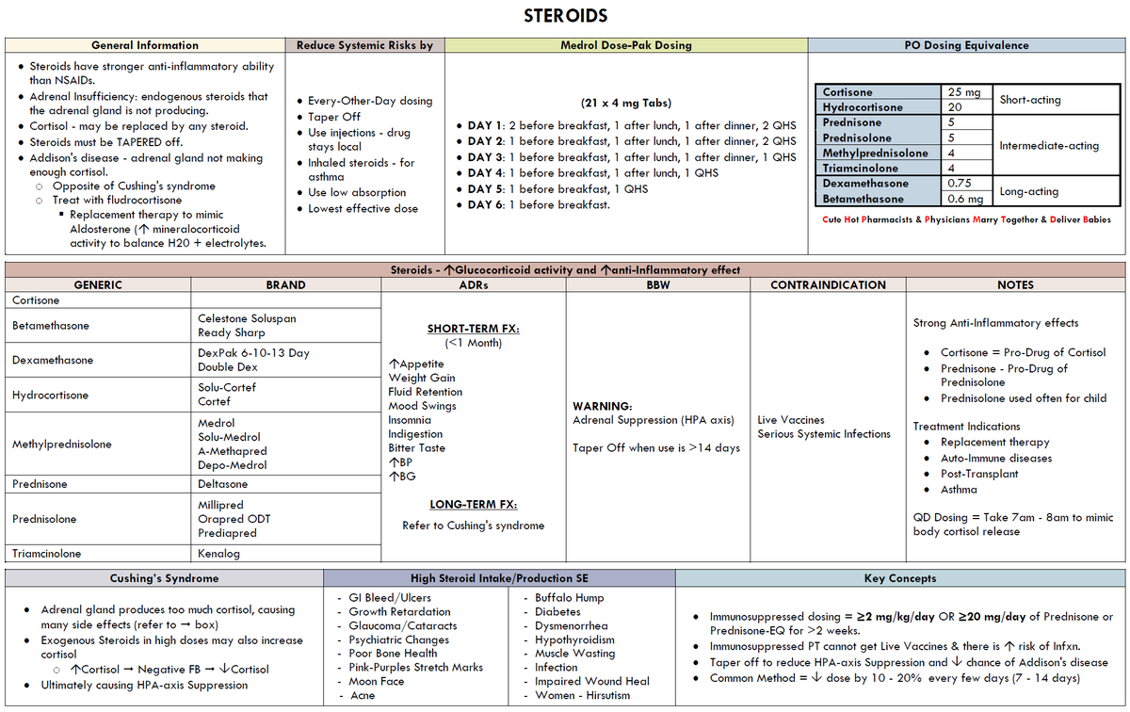
Task: Click Serious Systemic Infections contraindication
Action: click(824, 434)
